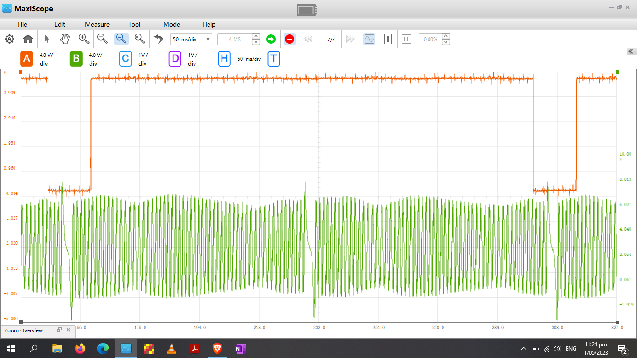Click the green start capture button
Screen dimensions: 637x358
click(x=271, y=39)
